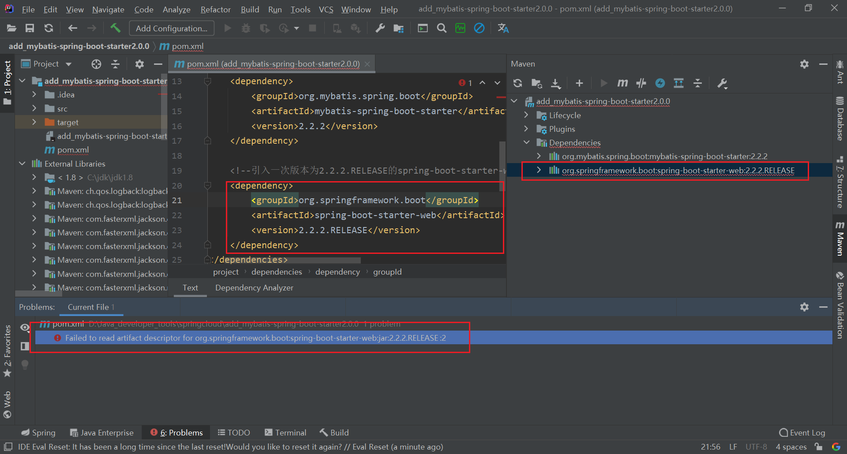The height and width of the screenshot is (454, 847).
Task: Navigate back with the left arrow icon
Action: 73,29
